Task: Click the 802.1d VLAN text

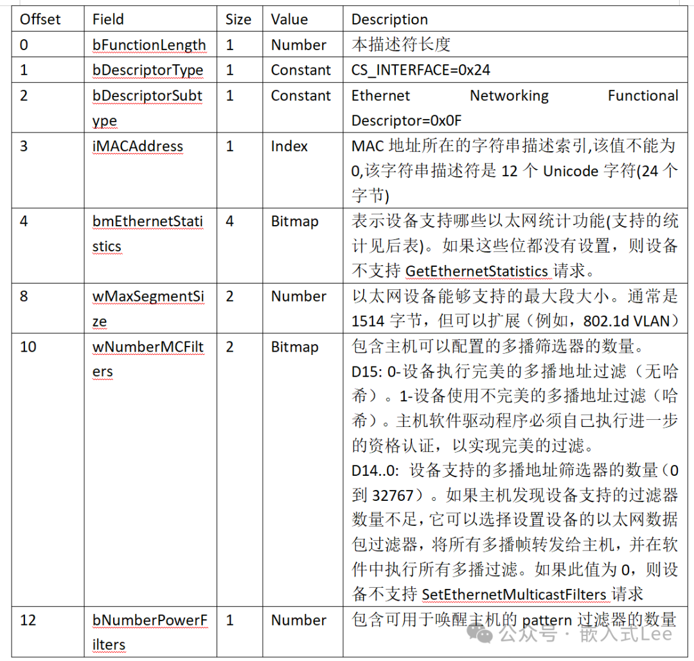Action: (x=627, y=321)
